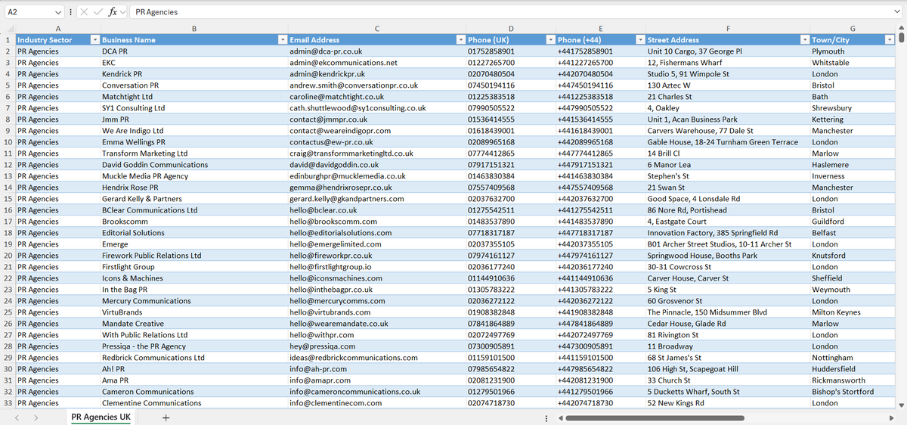Select cell hey@pressiqa.com
Image resolution: width=907 pixels, height=425 pixels.
(x=378, y=346)
